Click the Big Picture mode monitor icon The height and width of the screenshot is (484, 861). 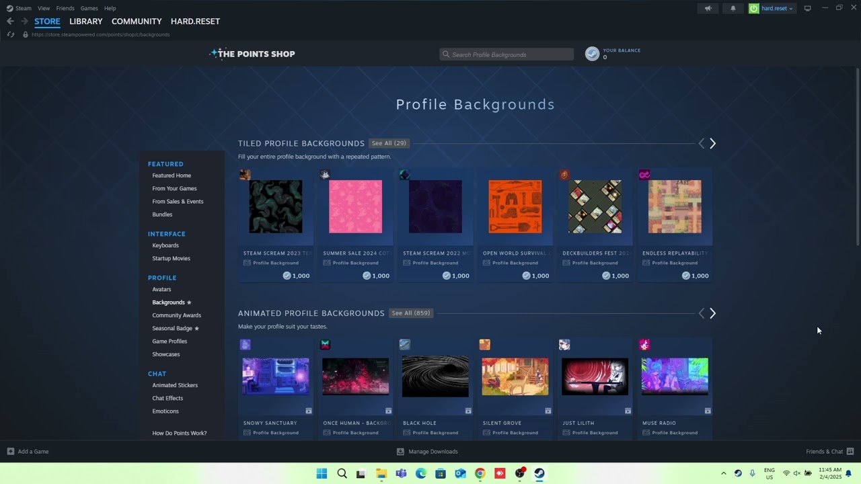[807, 8]
